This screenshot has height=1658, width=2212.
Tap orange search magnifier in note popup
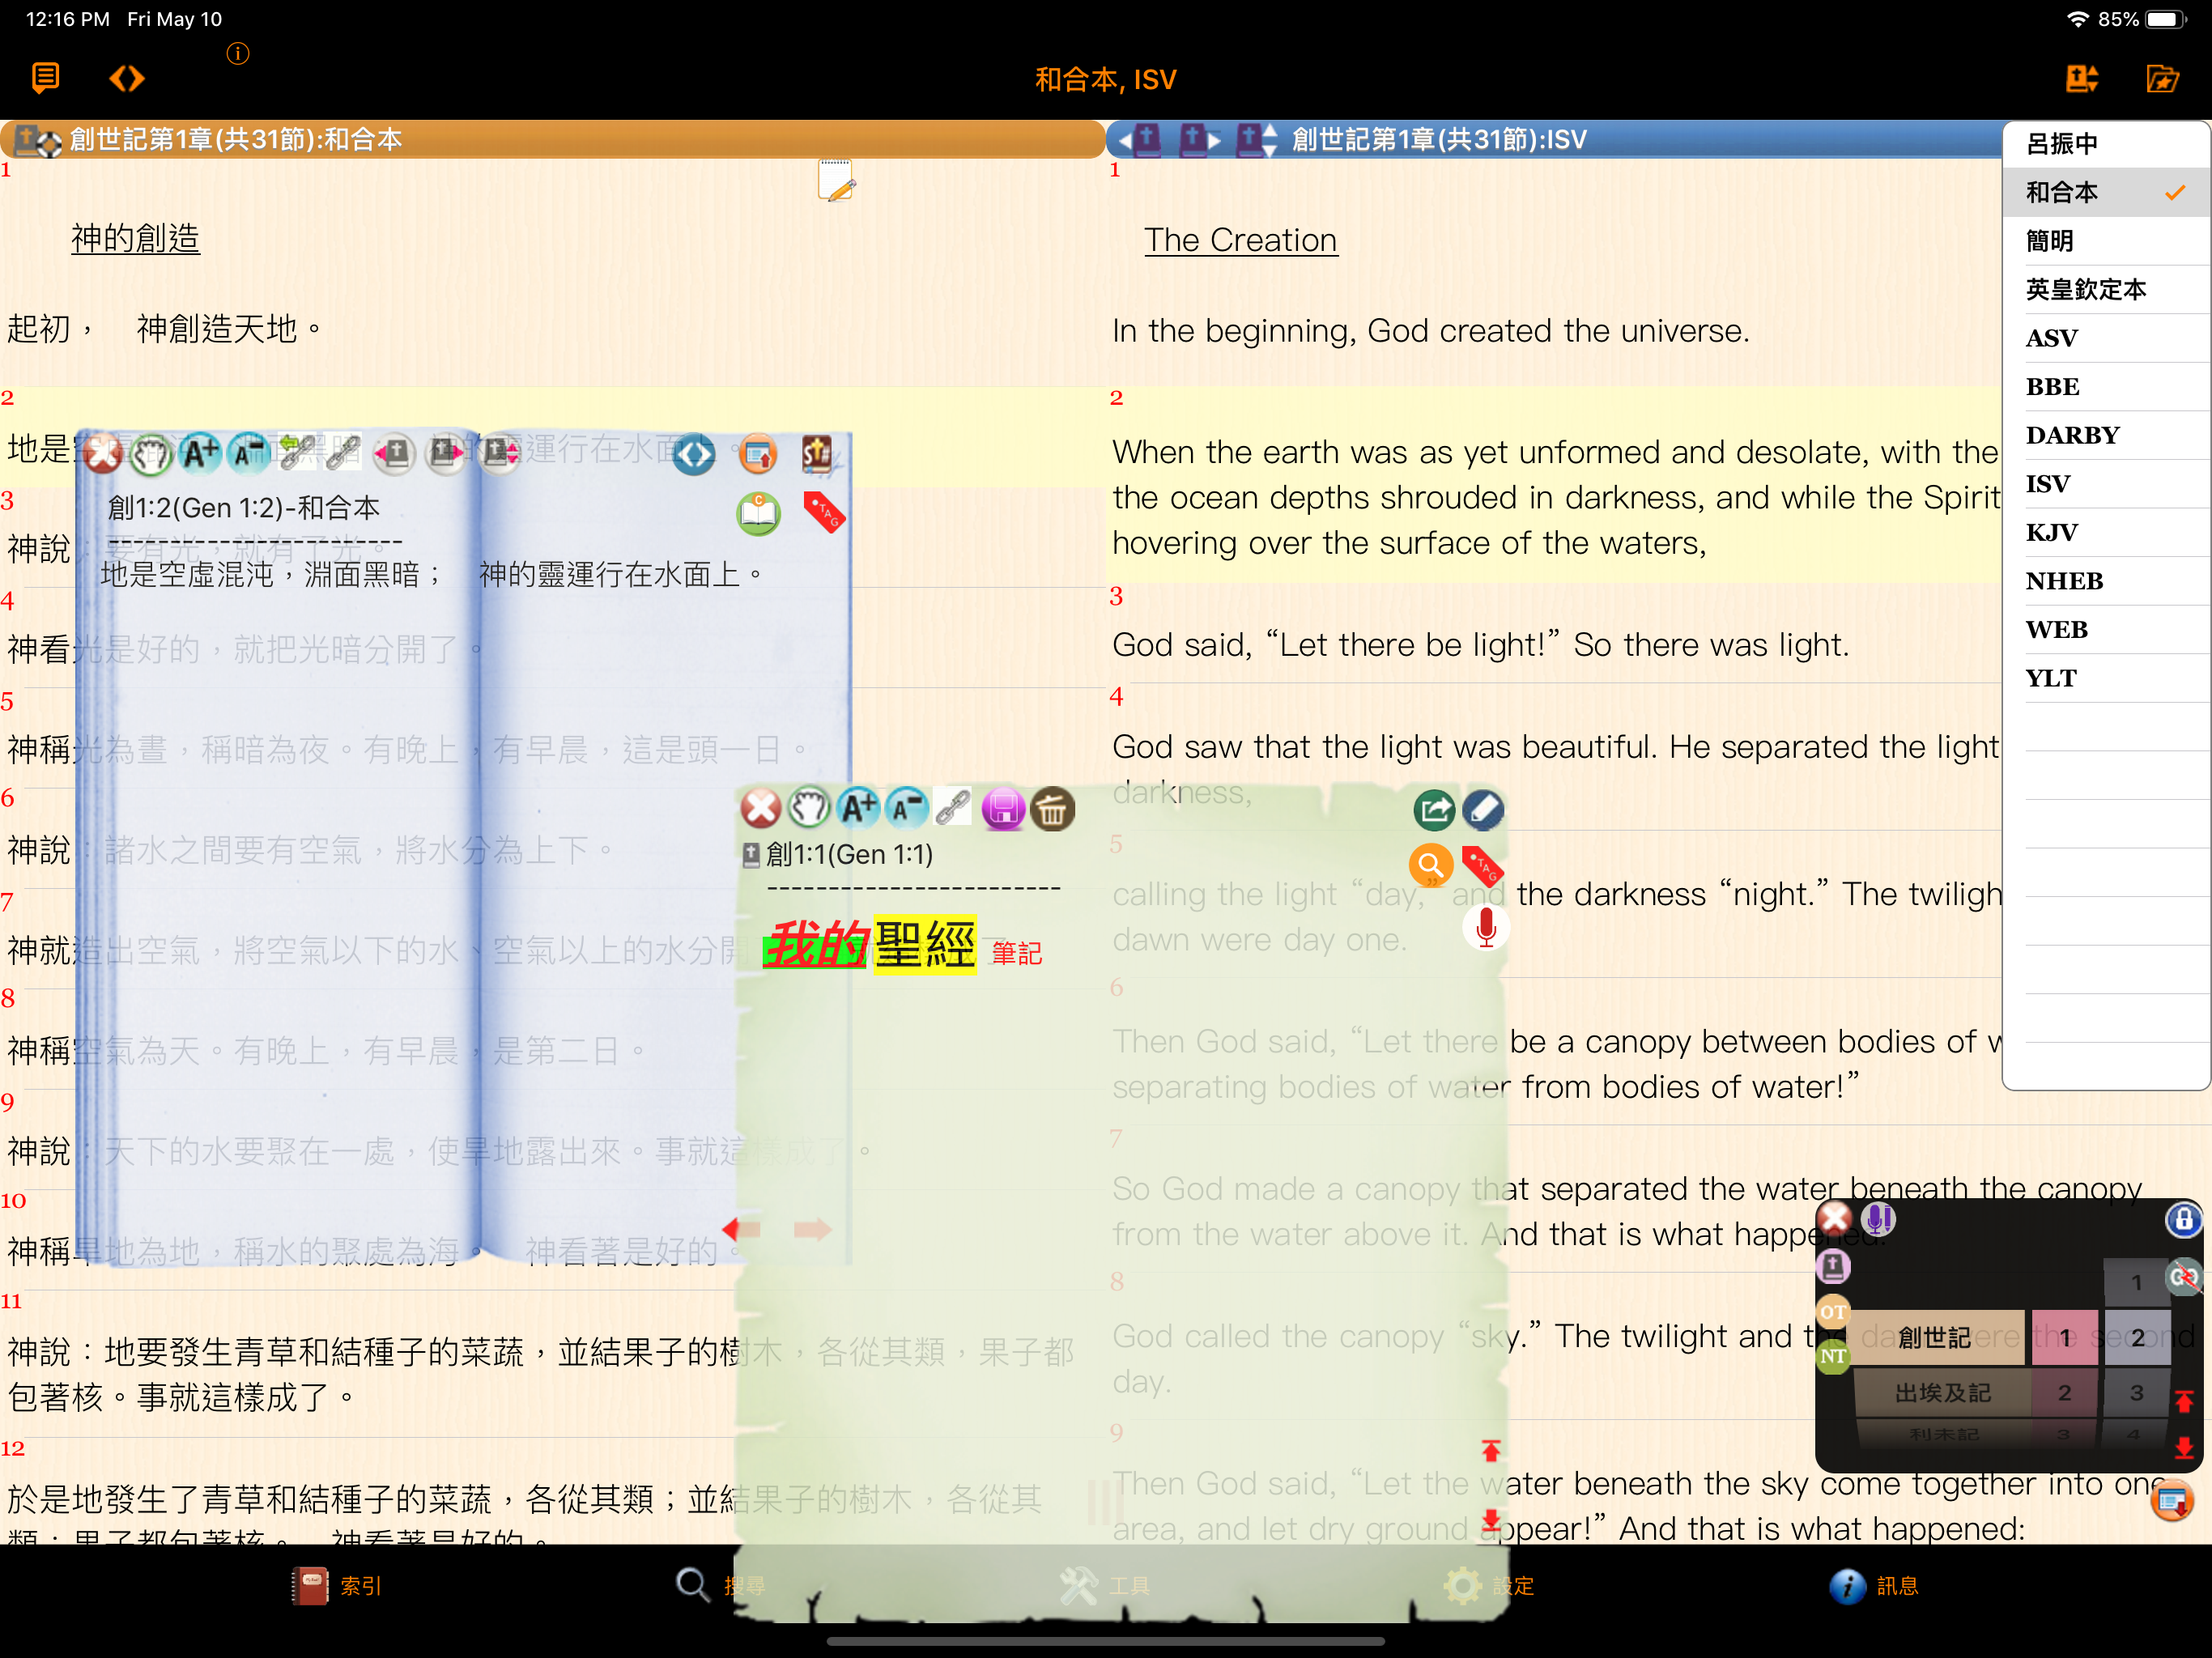1430,865
